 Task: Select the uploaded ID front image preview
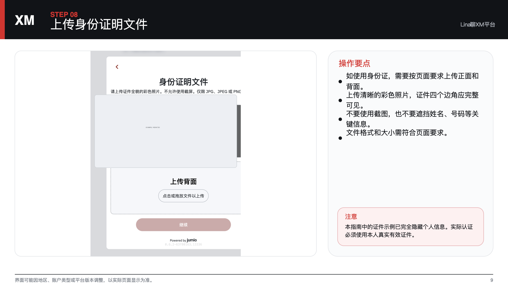click(166, 131)
